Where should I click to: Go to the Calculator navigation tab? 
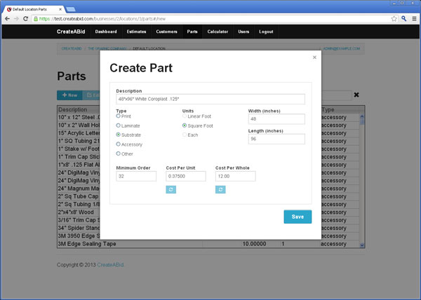[218, 32]
